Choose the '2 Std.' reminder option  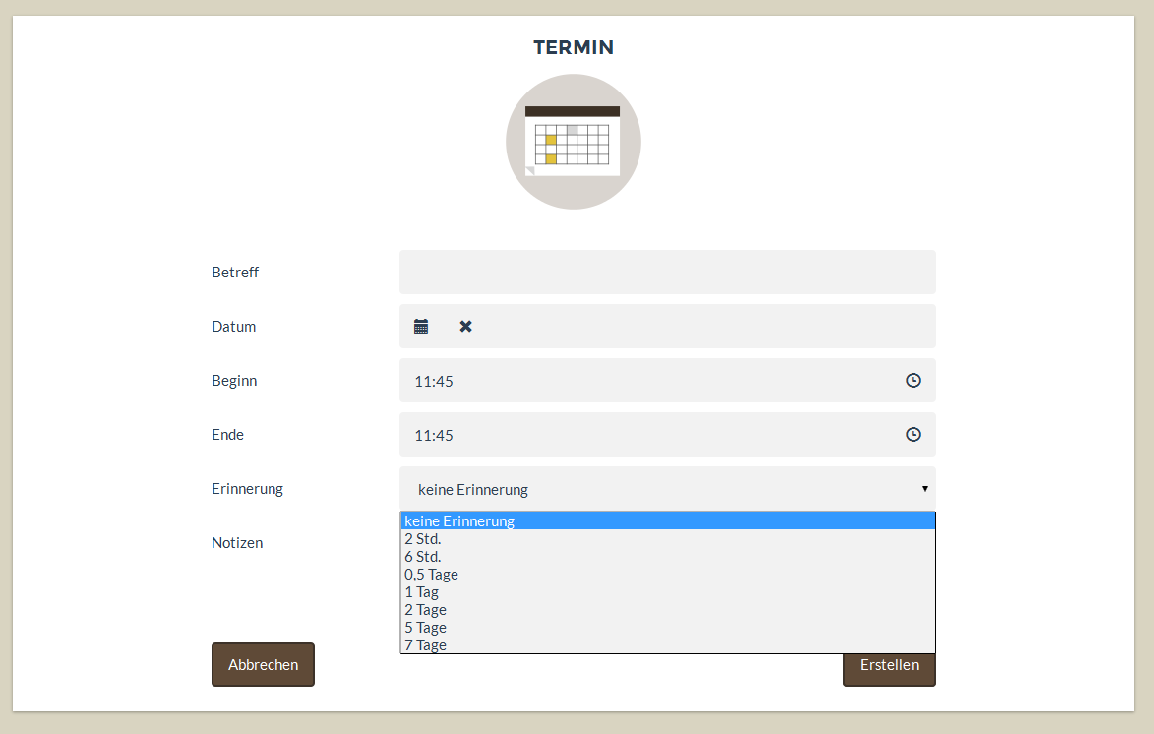pos(668,539)
